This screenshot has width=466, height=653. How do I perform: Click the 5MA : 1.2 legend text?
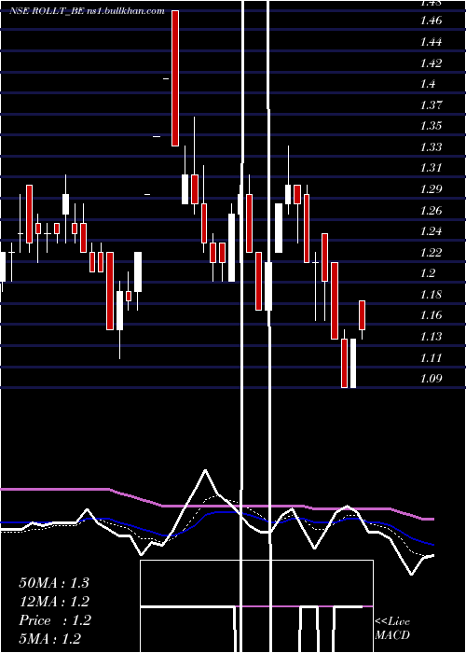pos(50,638)
